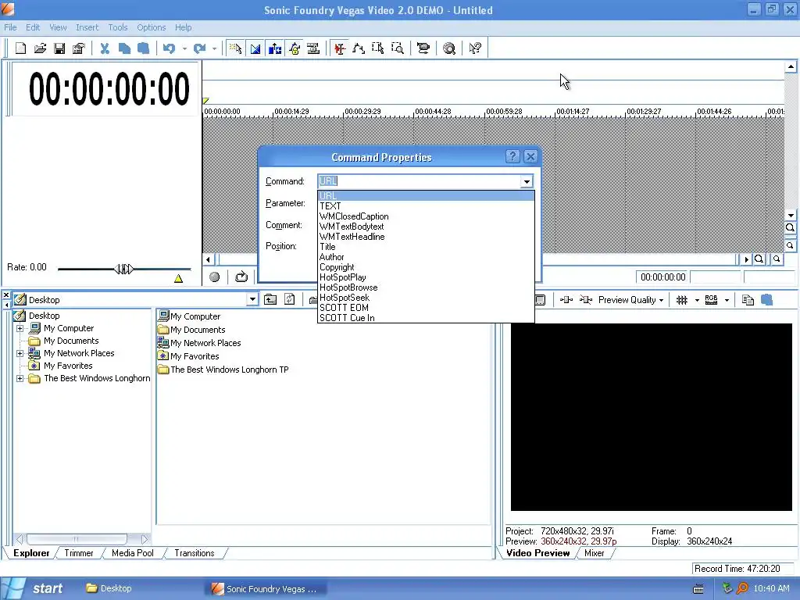
Task: Open the Options menu
Action: click(x=151, y=27)
